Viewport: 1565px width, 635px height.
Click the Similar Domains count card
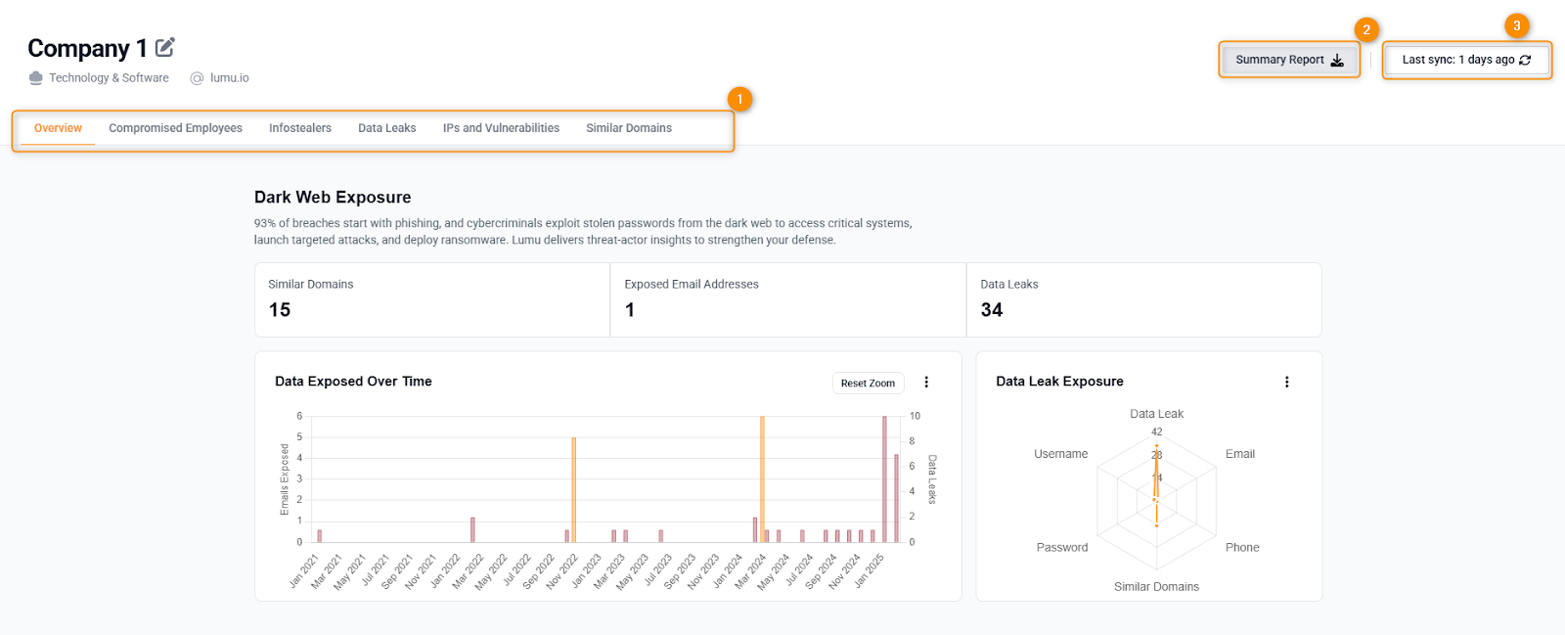tap(431, 299)
